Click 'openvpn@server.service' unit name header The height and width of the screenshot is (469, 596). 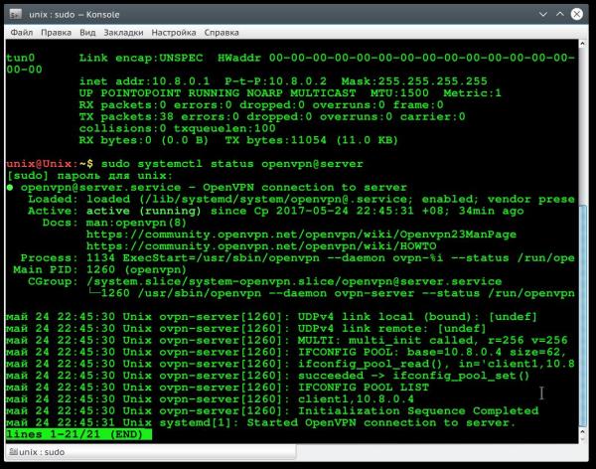100,187
